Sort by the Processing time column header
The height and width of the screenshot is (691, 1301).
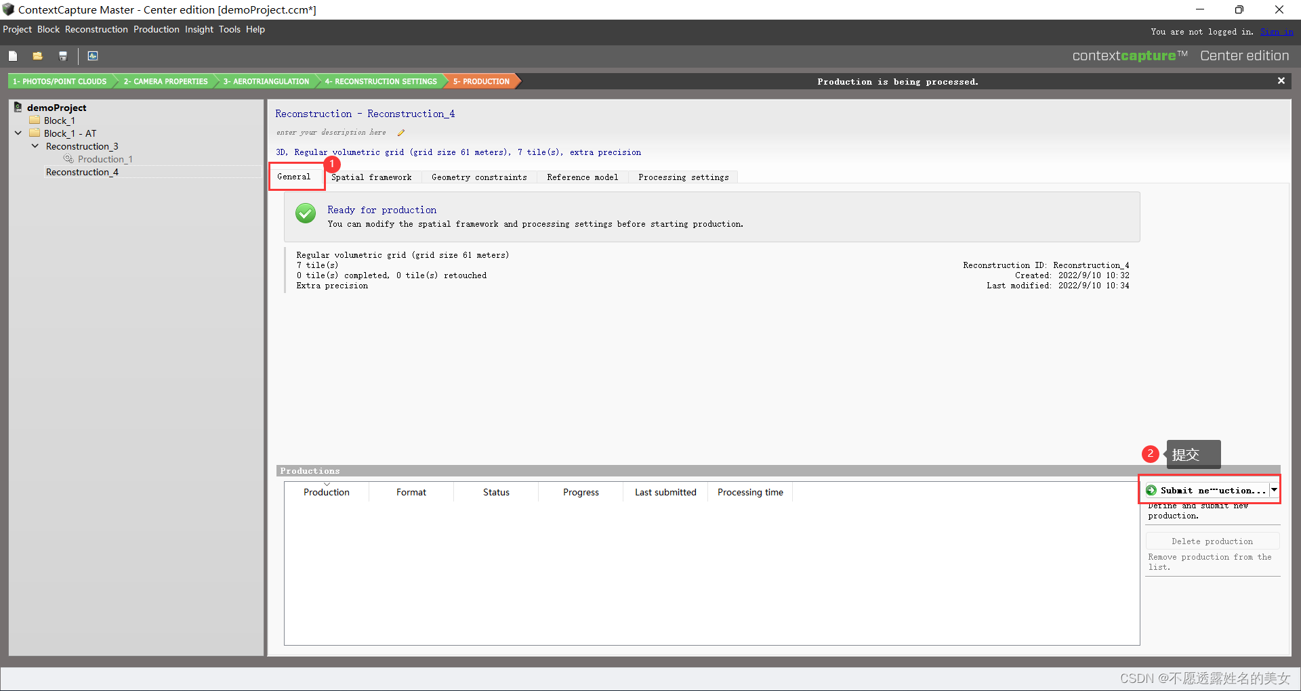point(750,492)
